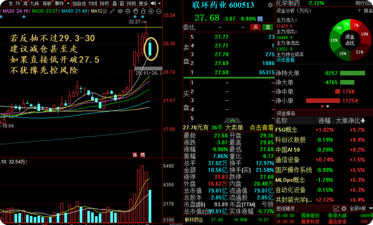Click the 化学制药 sector label
373x225 pixels.
(x=288, y=3)
